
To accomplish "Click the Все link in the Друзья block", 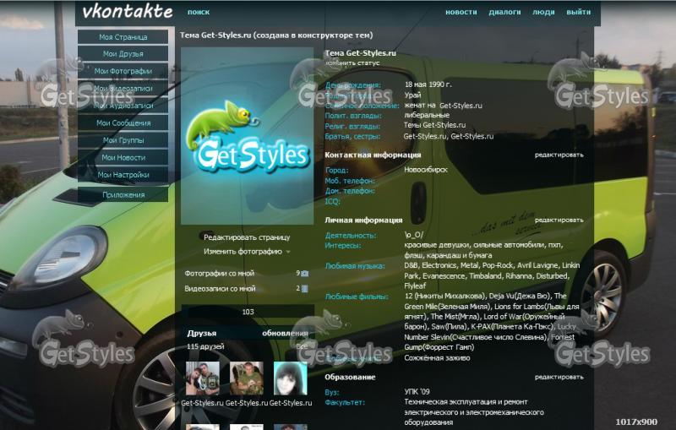I will tap(302, 346).
